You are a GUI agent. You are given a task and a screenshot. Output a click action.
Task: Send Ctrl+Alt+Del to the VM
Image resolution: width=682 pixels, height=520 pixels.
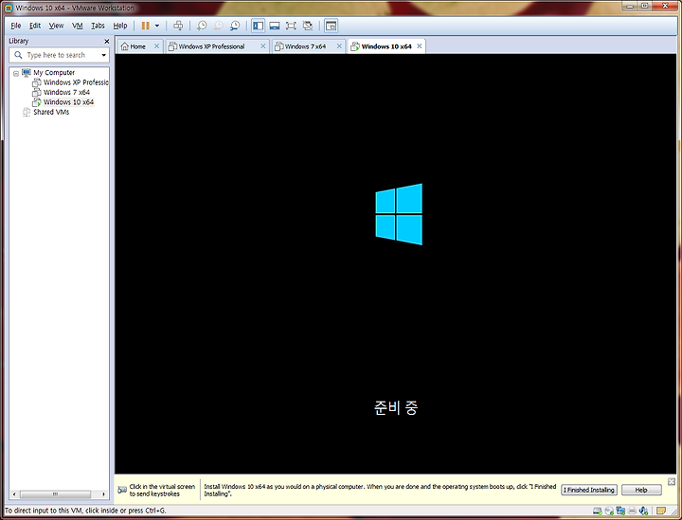click(178, 26)
